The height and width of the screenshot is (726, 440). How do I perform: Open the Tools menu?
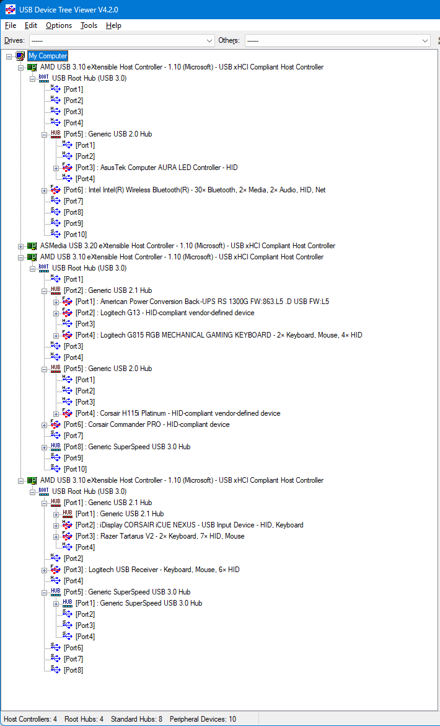pyautogui.click(x=89, y=25)
